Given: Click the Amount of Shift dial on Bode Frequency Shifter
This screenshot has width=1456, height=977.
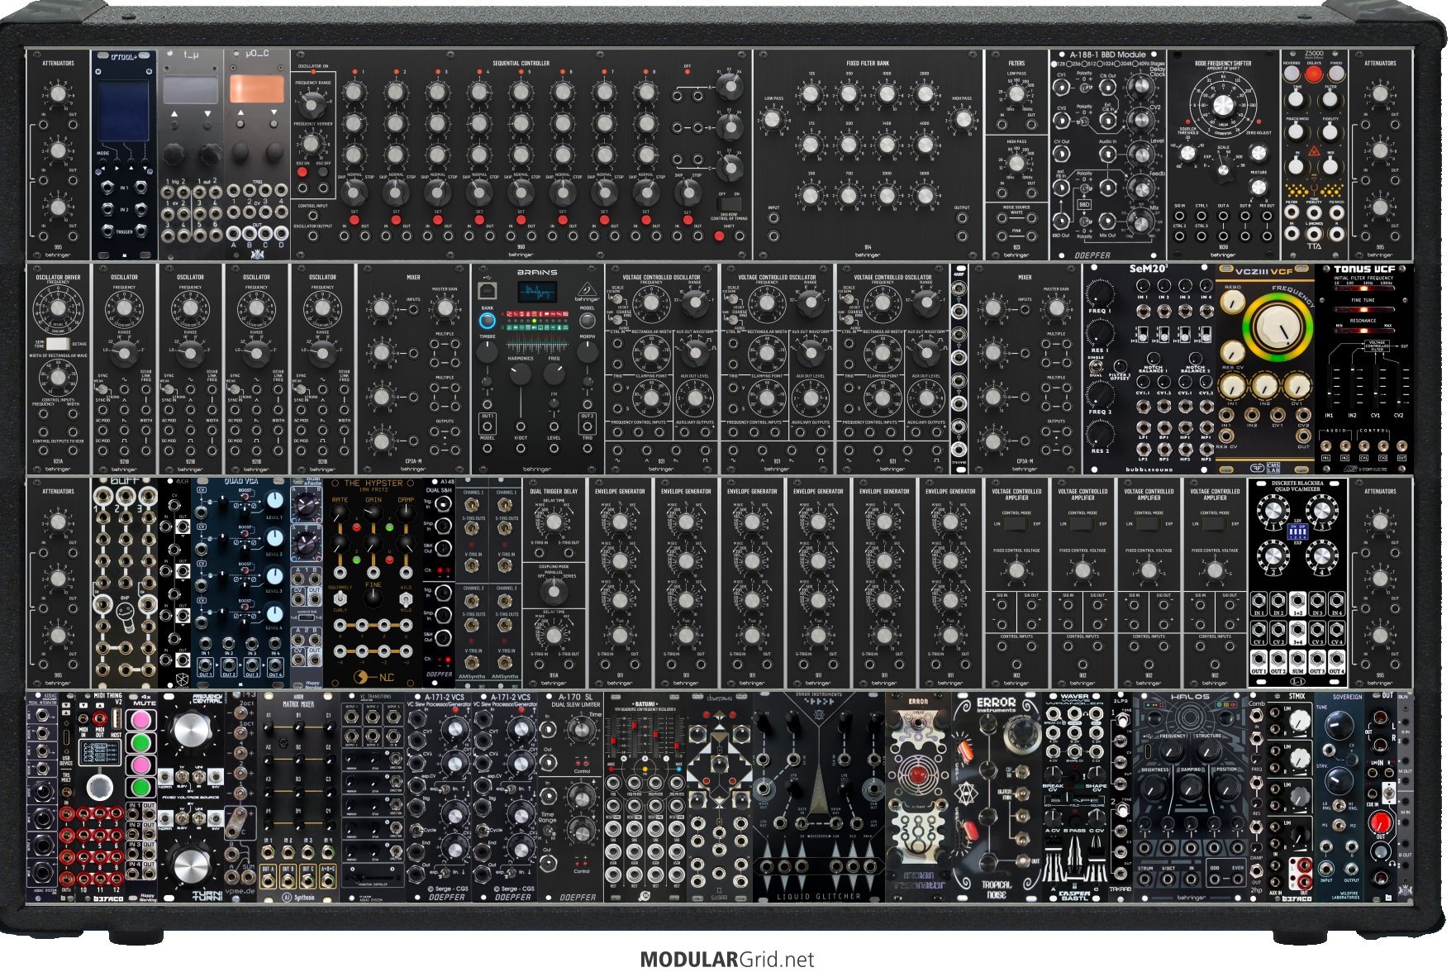Looking at the screenshot, I should pos(1222,106).
